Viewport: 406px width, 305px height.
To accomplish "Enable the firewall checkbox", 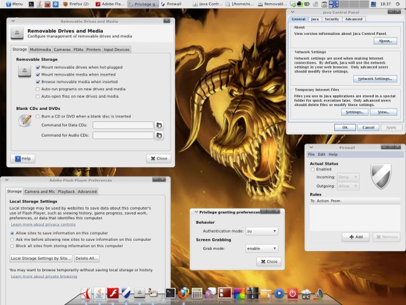I will [312, 170].
